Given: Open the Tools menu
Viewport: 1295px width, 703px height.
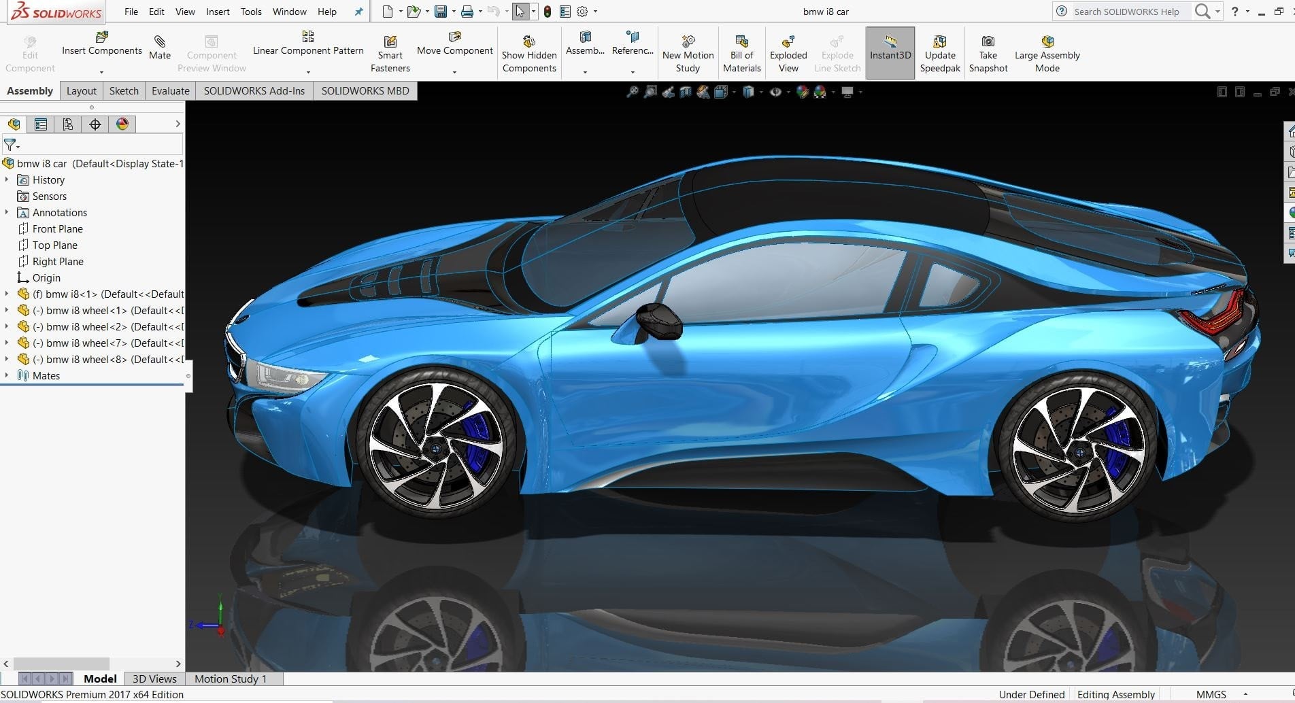Looking at the screenshot, I should click(x=251, y=12).
